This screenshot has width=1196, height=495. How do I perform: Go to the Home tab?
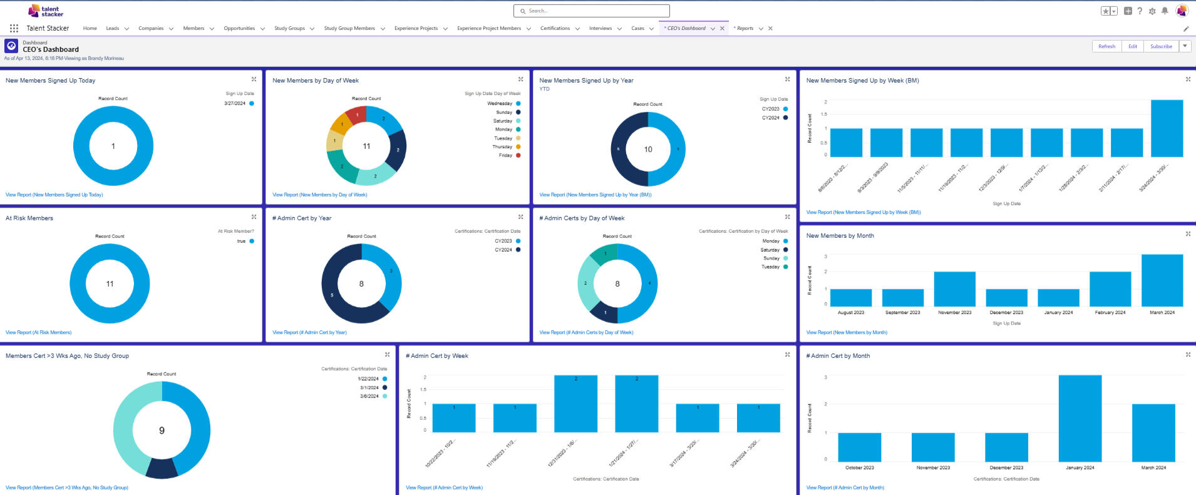[90, 28]
